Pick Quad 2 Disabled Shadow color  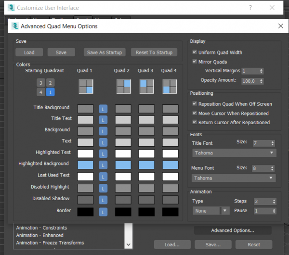click(x=123, y=200)
